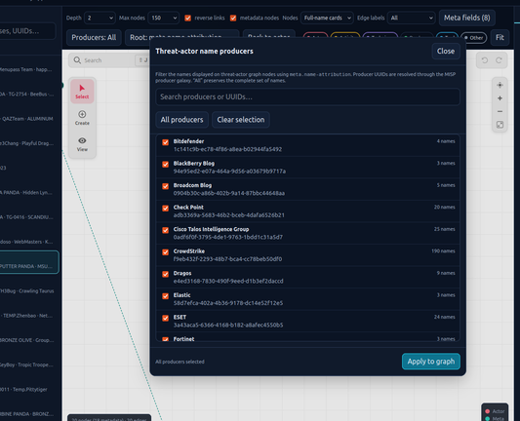Focus the canvas Search field
Viewport: 520px width, 421px height.
(x=108, y=60)
